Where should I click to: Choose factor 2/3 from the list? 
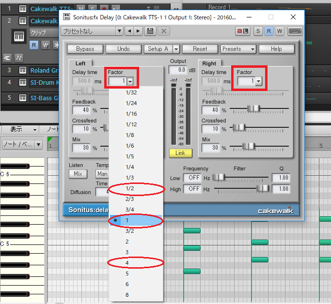coord(136,199)
